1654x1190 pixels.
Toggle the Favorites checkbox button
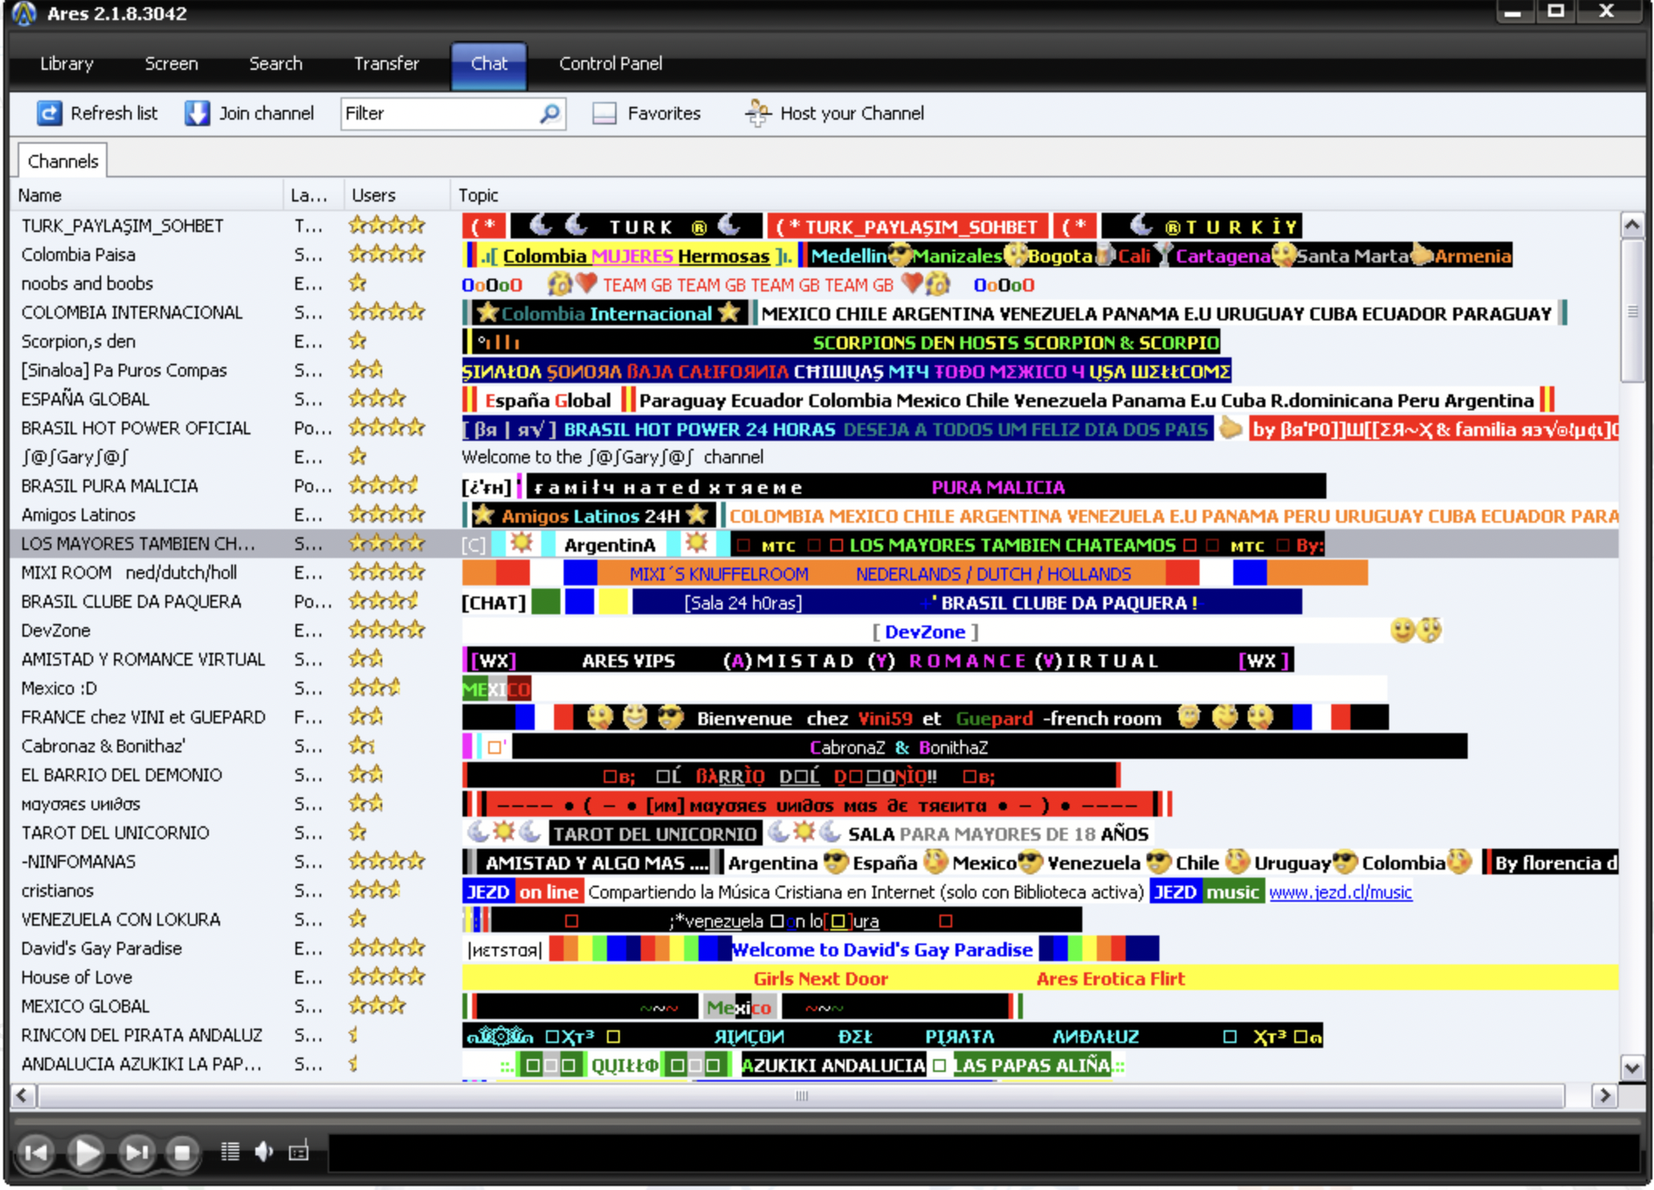pyautogui.click(x=605, y=113)
